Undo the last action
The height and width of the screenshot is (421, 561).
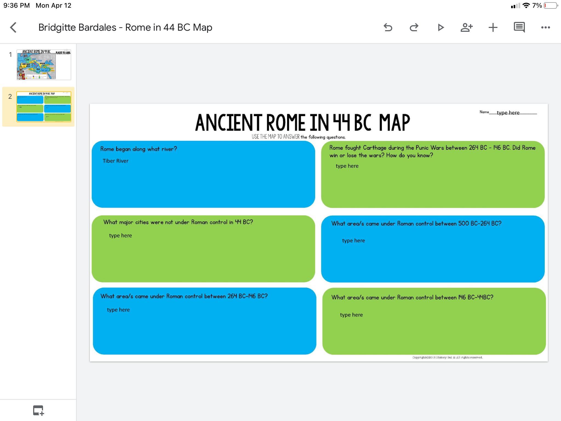388,27
